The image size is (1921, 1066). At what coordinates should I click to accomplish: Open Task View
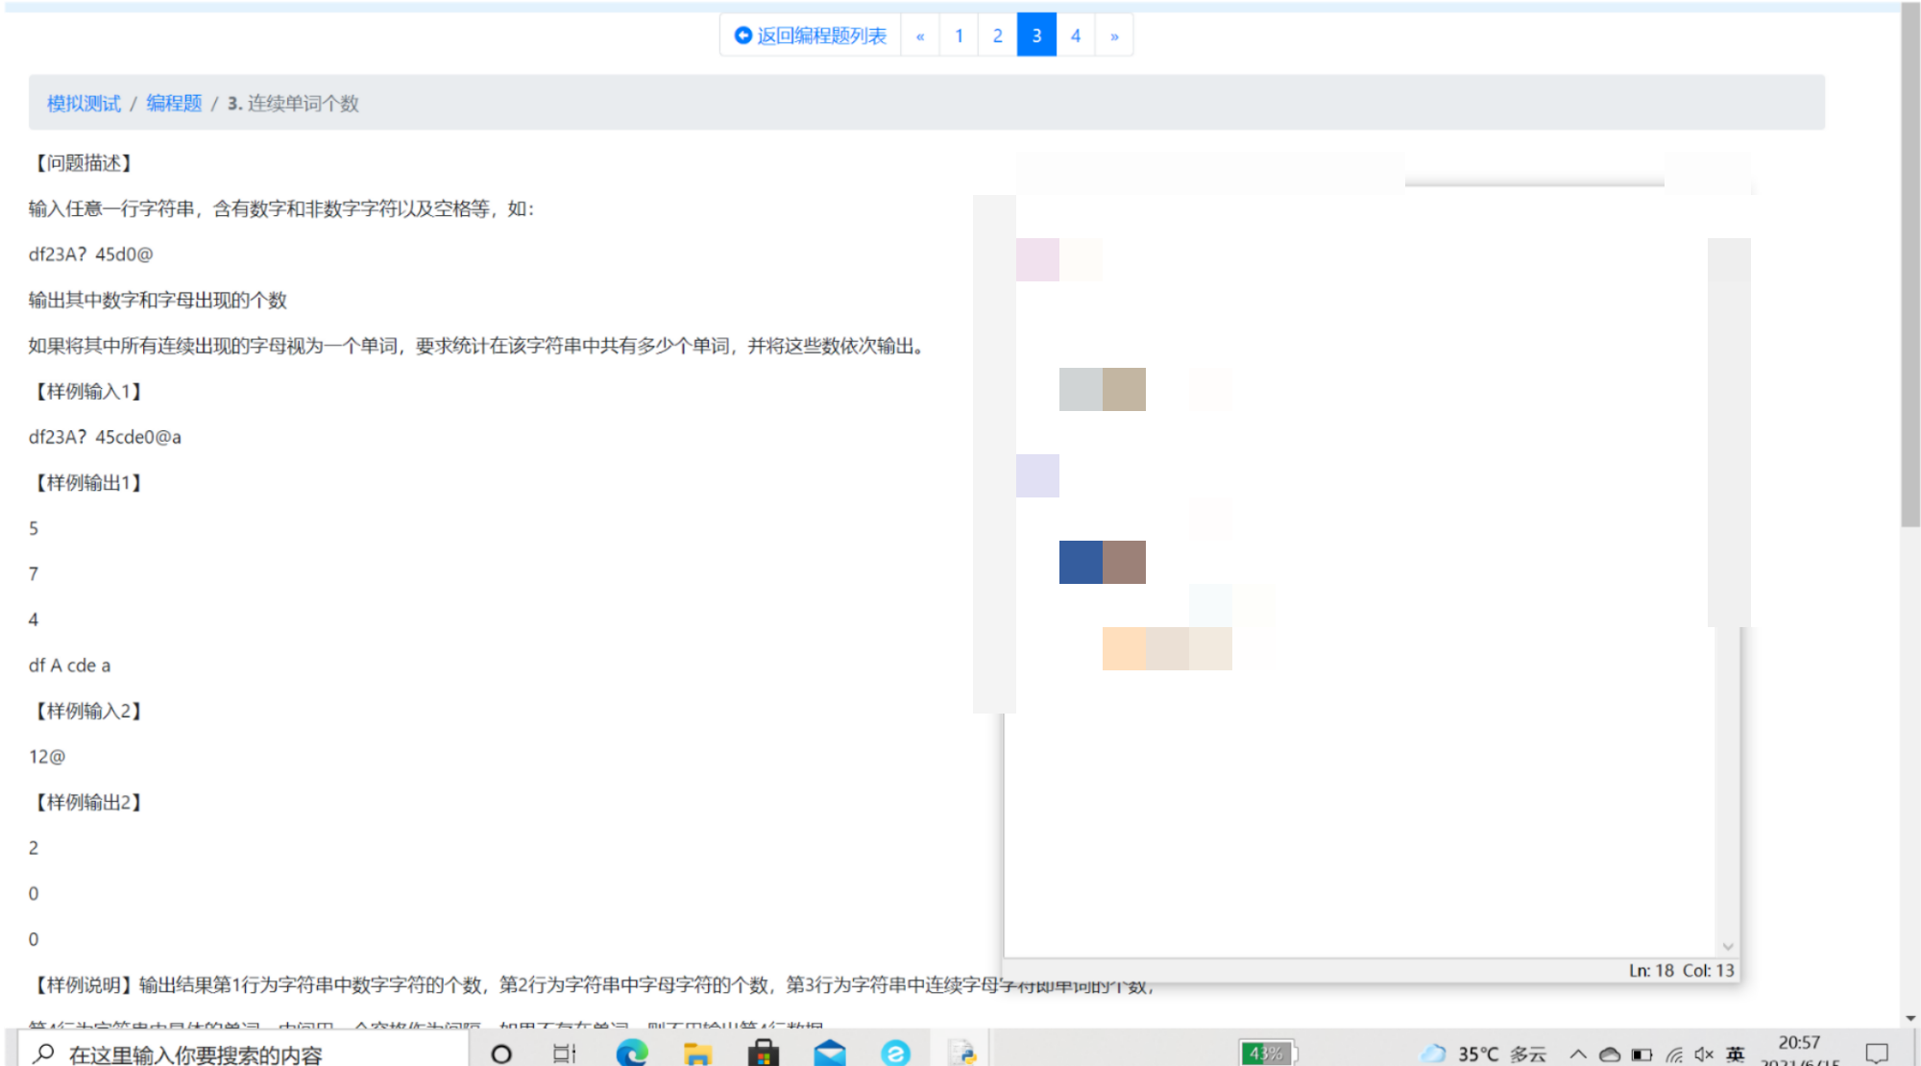[x=563, y=1054]
